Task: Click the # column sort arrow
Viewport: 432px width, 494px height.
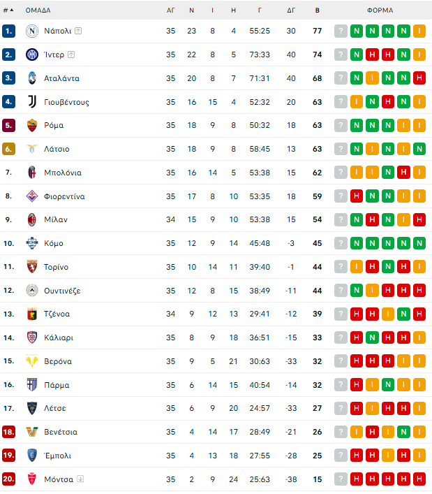Action: coord(11,10)
